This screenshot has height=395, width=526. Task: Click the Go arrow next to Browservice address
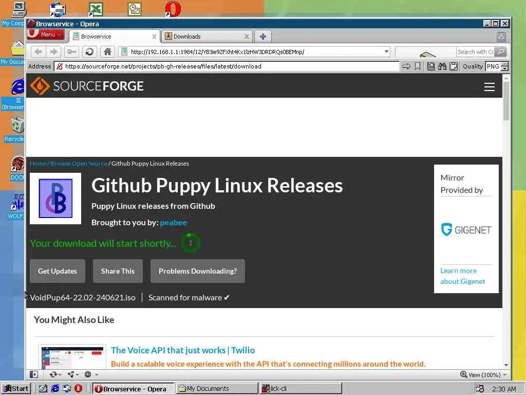click(x=406, y=66)
